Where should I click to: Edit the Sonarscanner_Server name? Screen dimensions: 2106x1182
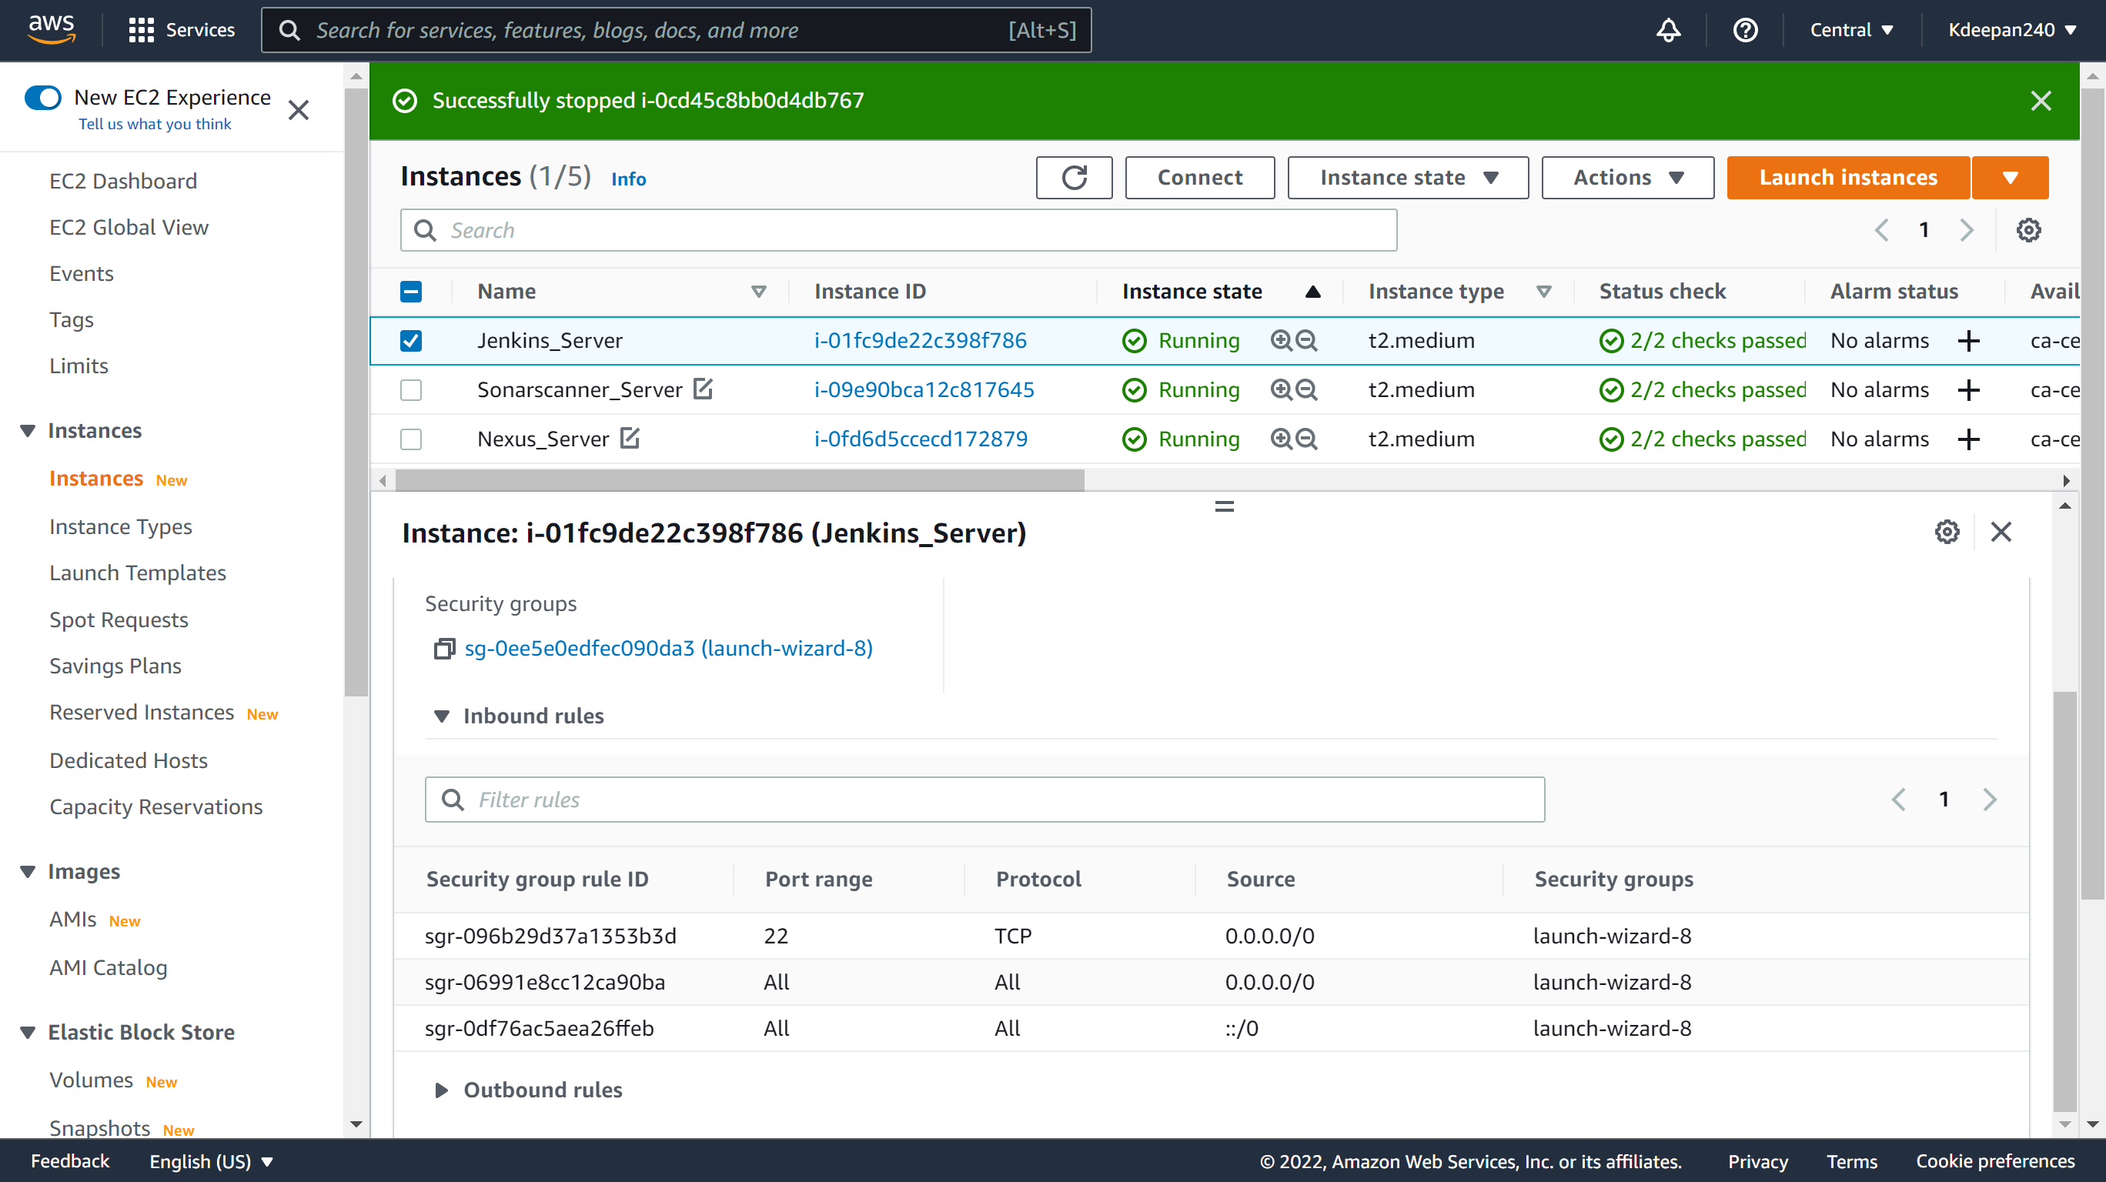(702, 389)
